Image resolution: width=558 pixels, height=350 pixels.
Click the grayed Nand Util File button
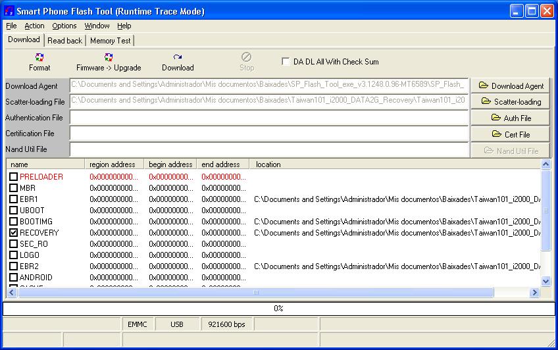pos(511,151)
